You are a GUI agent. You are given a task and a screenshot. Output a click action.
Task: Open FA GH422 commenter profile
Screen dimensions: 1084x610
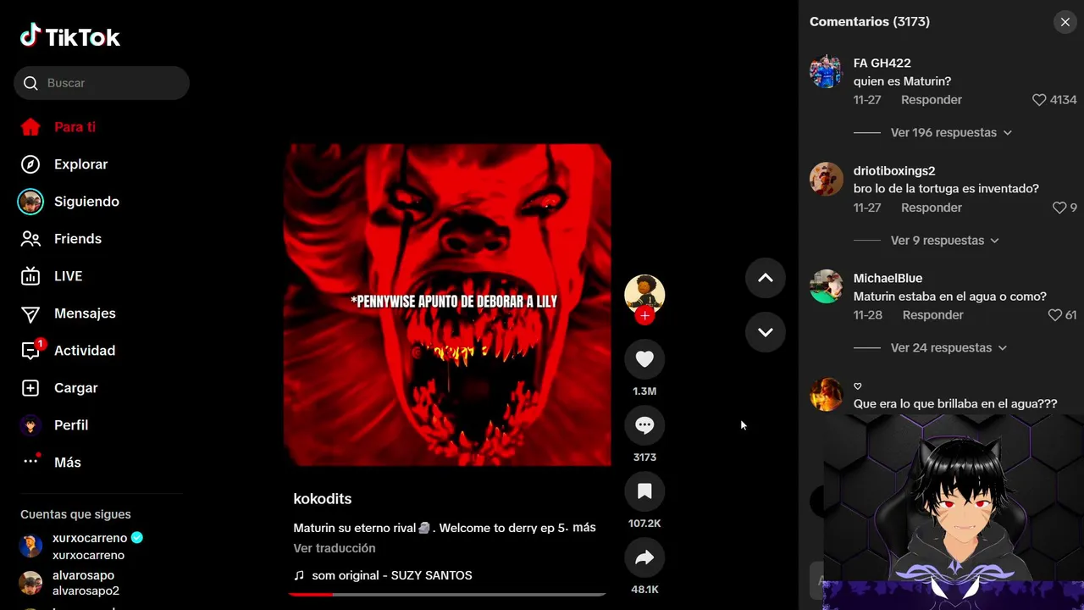pos(882,63)
